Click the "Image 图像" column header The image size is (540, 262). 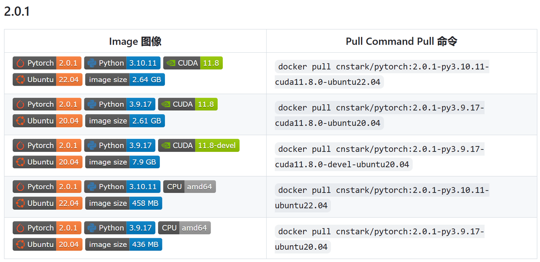(135, 41)
